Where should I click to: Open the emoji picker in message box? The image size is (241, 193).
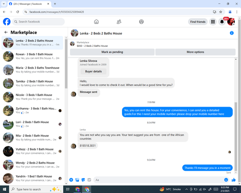click(x=226, y=180)
